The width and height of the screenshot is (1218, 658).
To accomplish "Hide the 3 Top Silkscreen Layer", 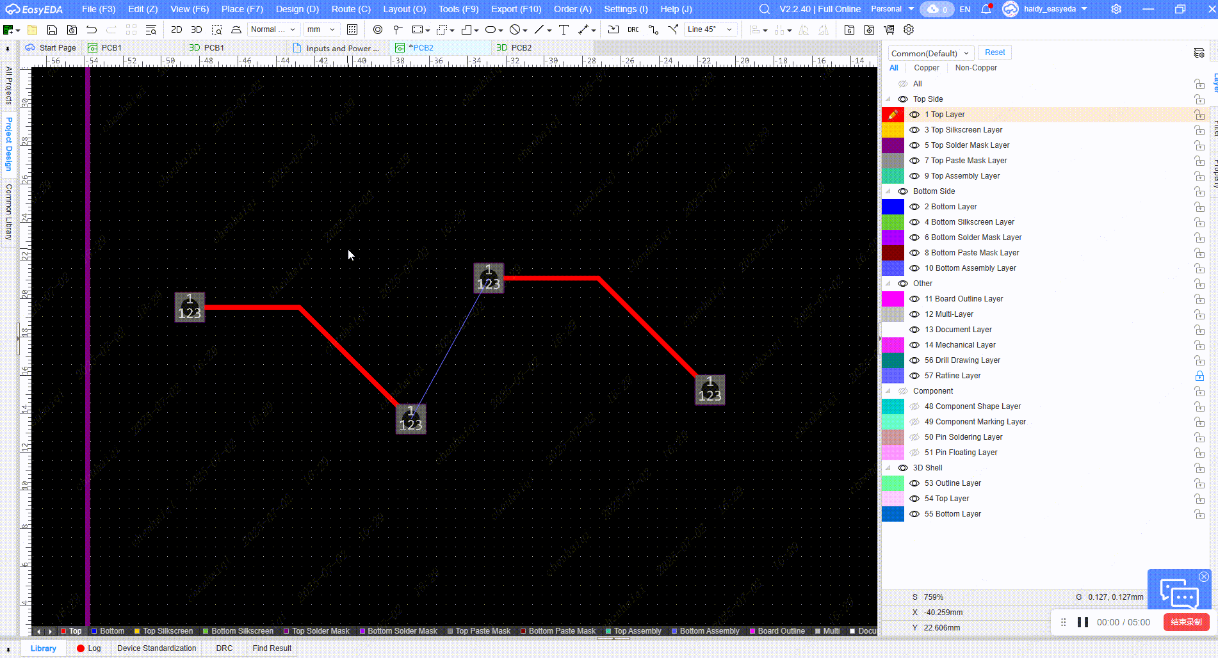I will 914,130.
